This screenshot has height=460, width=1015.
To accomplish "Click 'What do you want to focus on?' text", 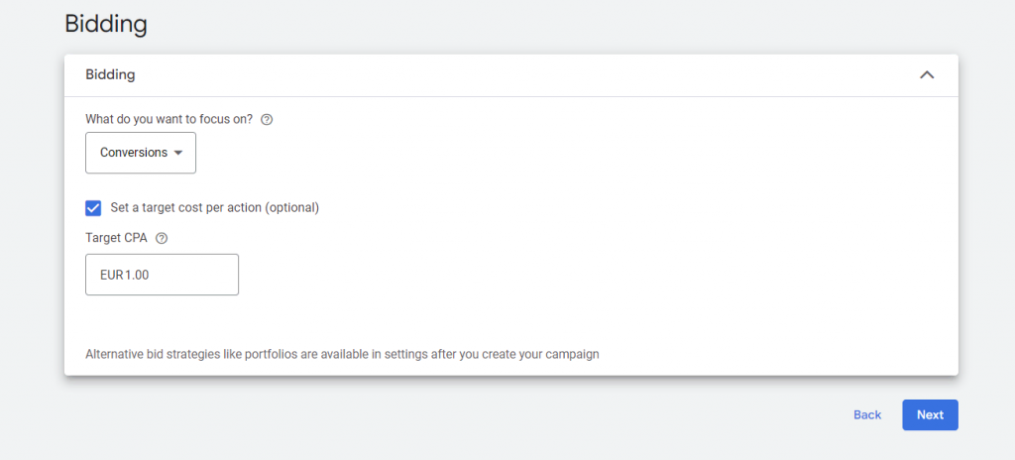I will [x=169, y=119].
